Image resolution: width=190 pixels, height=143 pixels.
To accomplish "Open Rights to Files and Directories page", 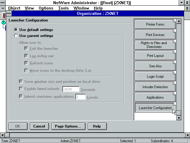I will click(x=155, y=45).
